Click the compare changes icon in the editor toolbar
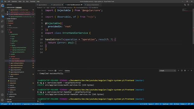 point(185,5)
